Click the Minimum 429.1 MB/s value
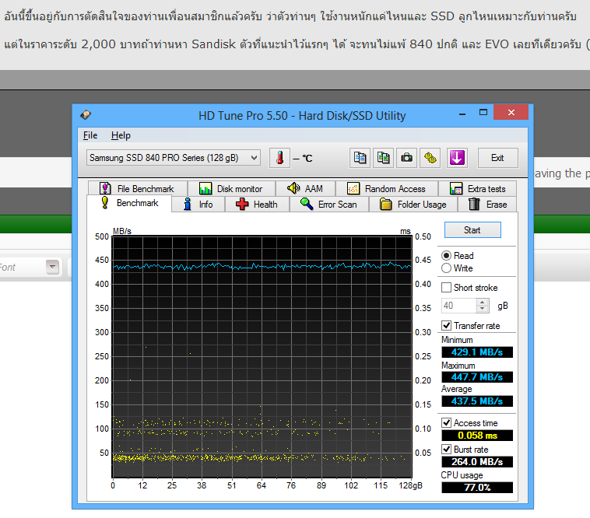The width and height of the screenshot is (590, 518). (477, 352)
